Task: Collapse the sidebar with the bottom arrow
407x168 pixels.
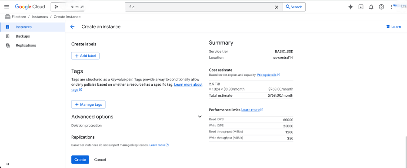Action: pyautogui.click(x=7, y=164)
